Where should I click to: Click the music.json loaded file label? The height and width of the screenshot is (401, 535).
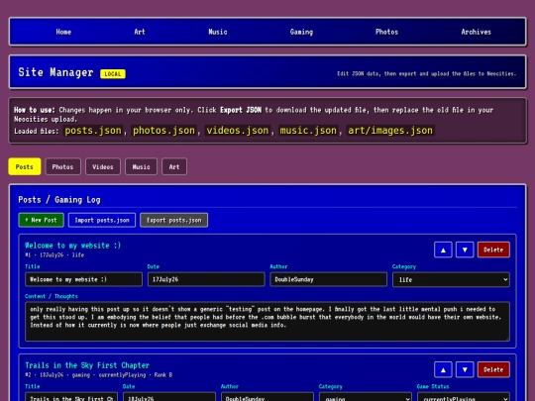click(x=308, y=131)
